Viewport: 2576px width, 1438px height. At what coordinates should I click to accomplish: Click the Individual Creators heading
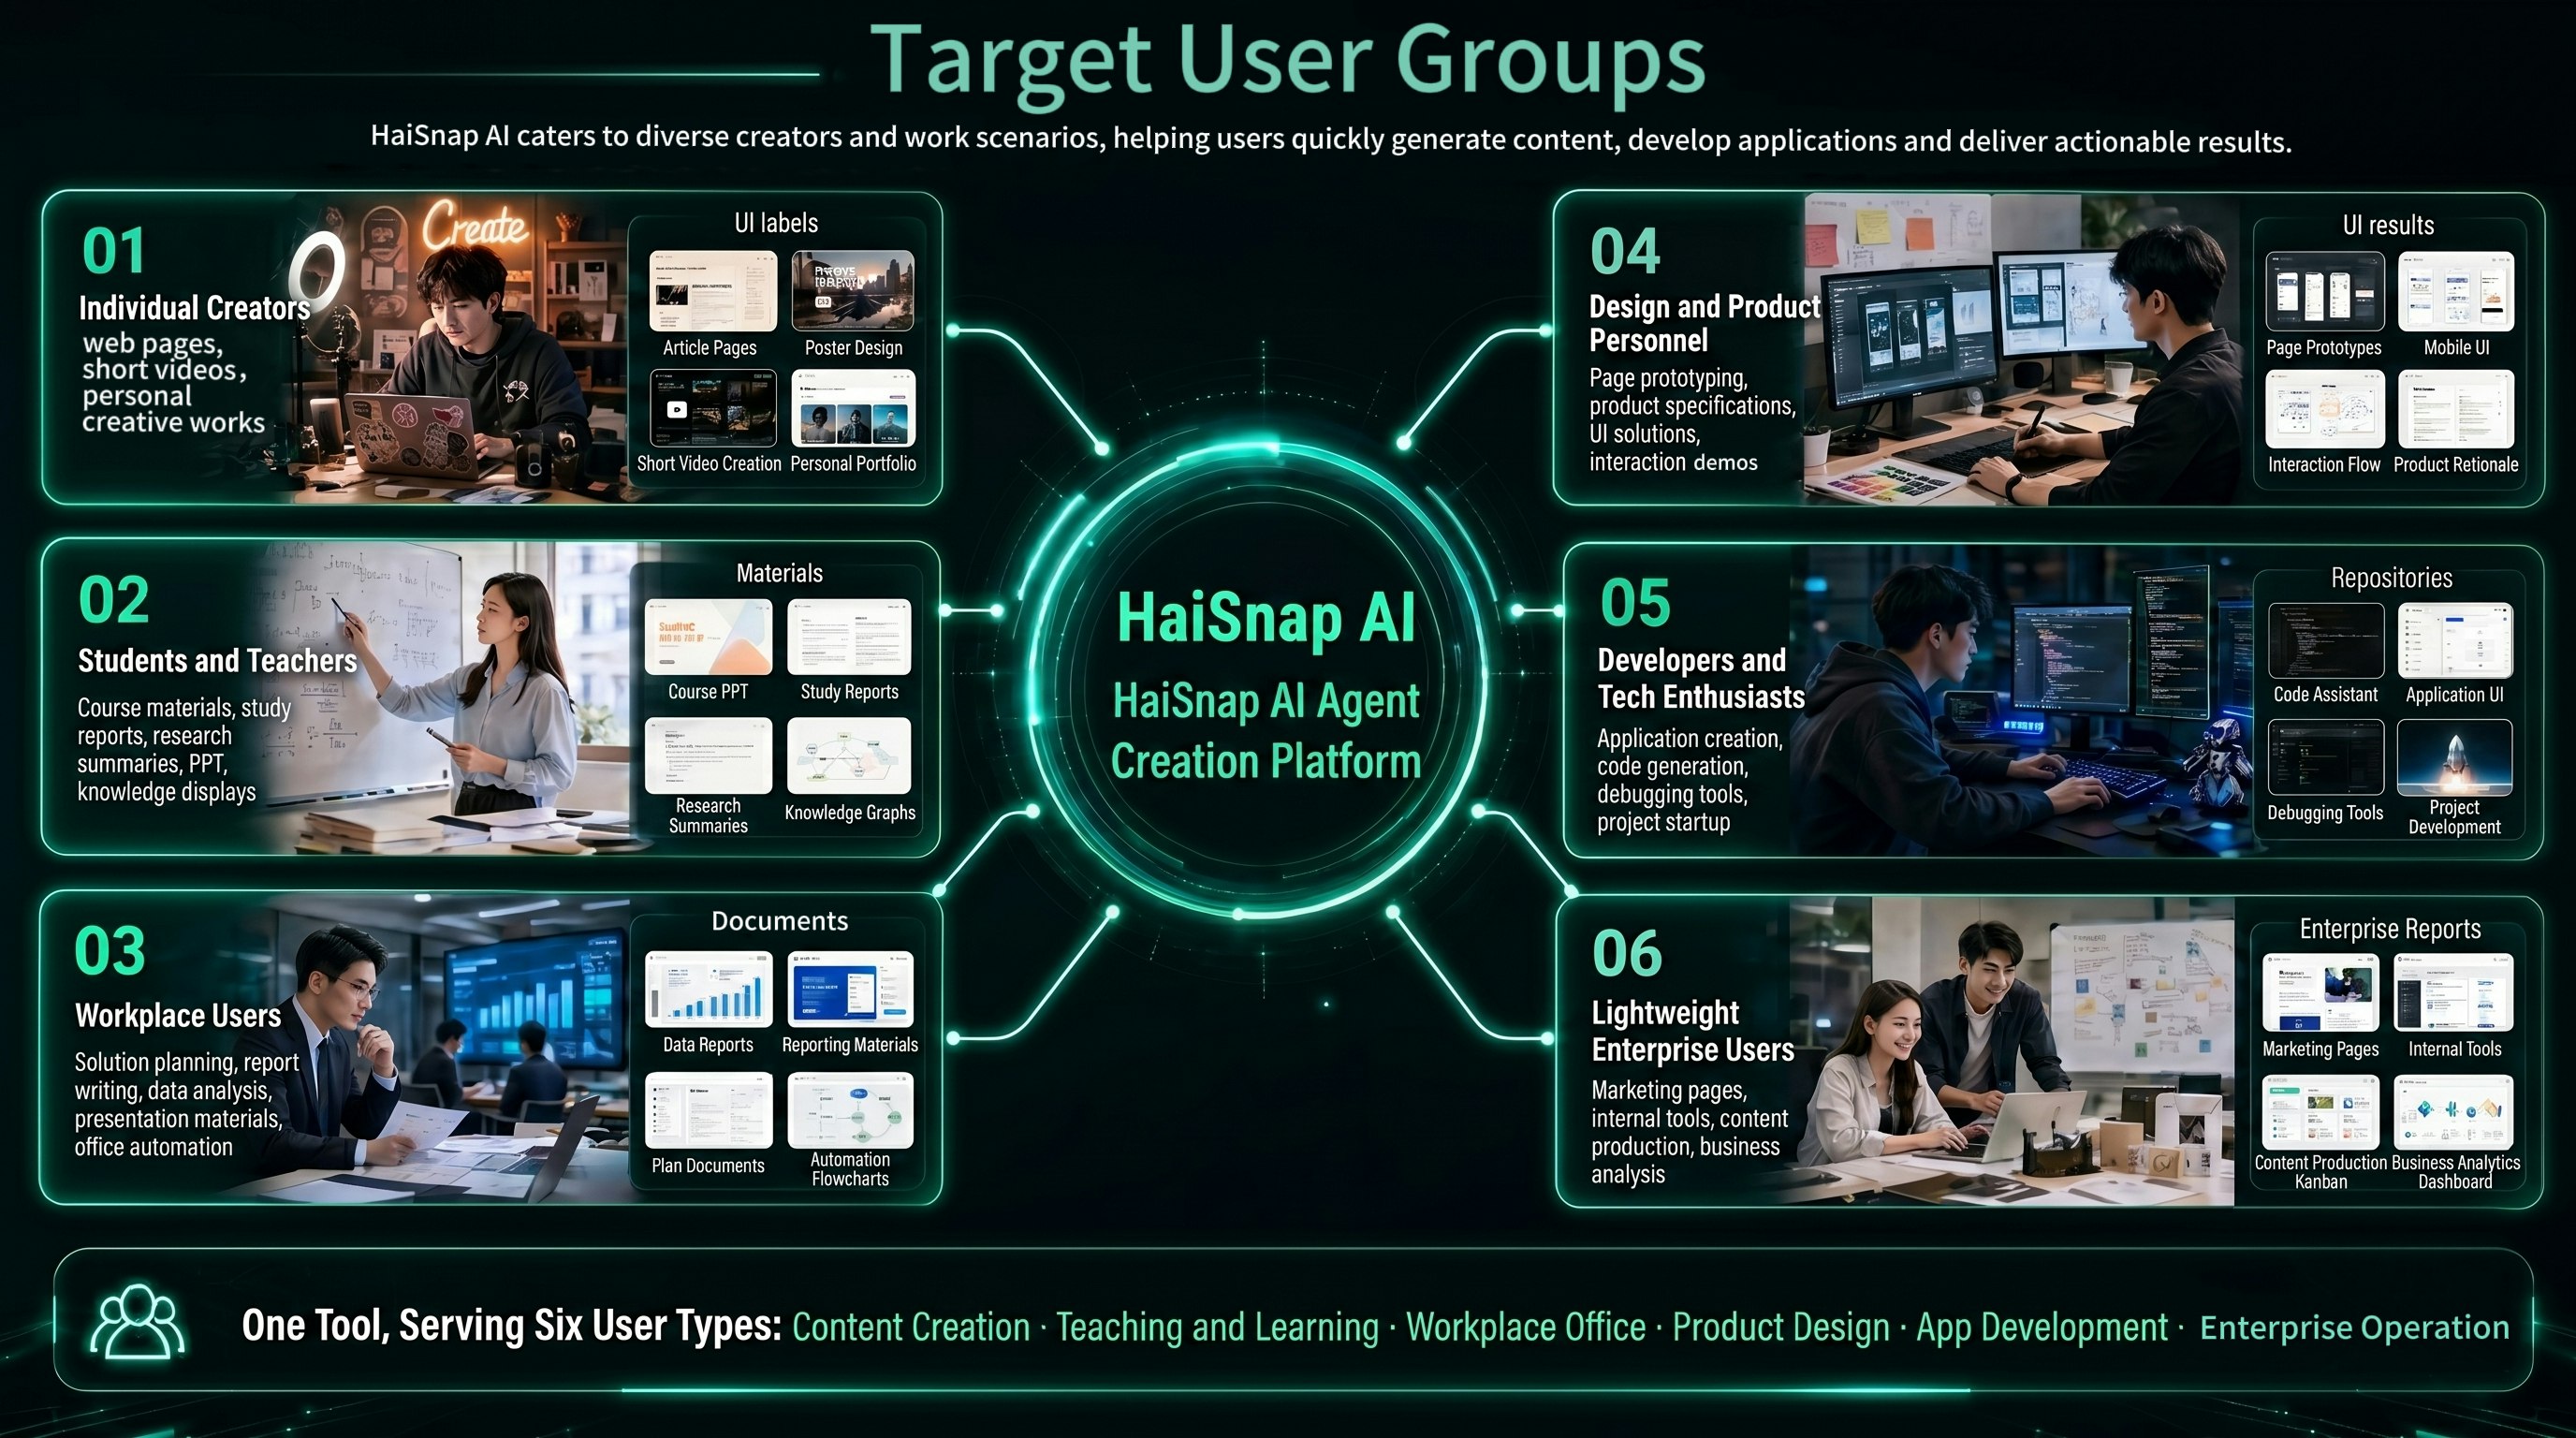[194, 308]
